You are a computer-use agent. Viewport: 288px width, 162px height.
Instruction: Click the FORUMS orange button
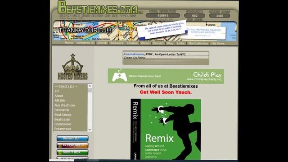72,145
